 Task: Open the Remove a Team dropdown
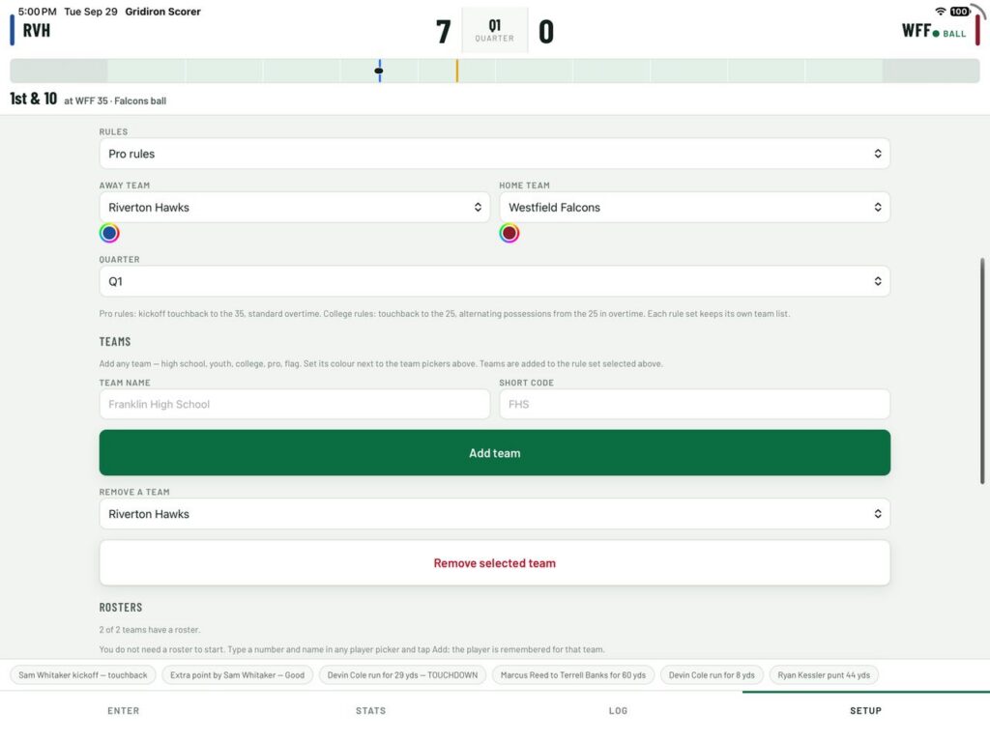pos(494,514)
